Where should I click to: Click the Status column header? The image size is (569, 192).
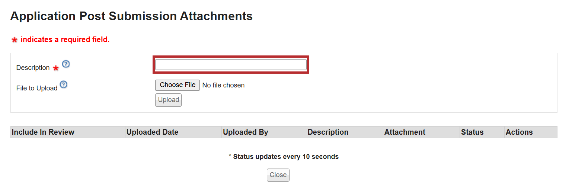(x=472, y=132)
